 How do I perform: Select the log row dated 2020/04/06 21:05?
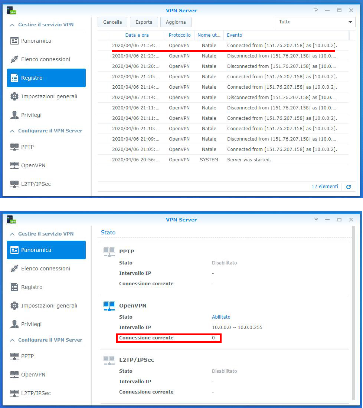[x=223, y=149]
